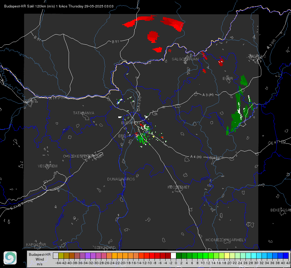Click the radar title and timestamp text
Image resolution: width=291 pixels, height=268 pixels.
point(59,6)
